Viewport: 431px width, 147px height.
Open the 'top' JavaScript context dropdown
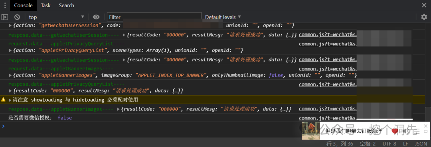pyautogui.click(x=56, y=17)
